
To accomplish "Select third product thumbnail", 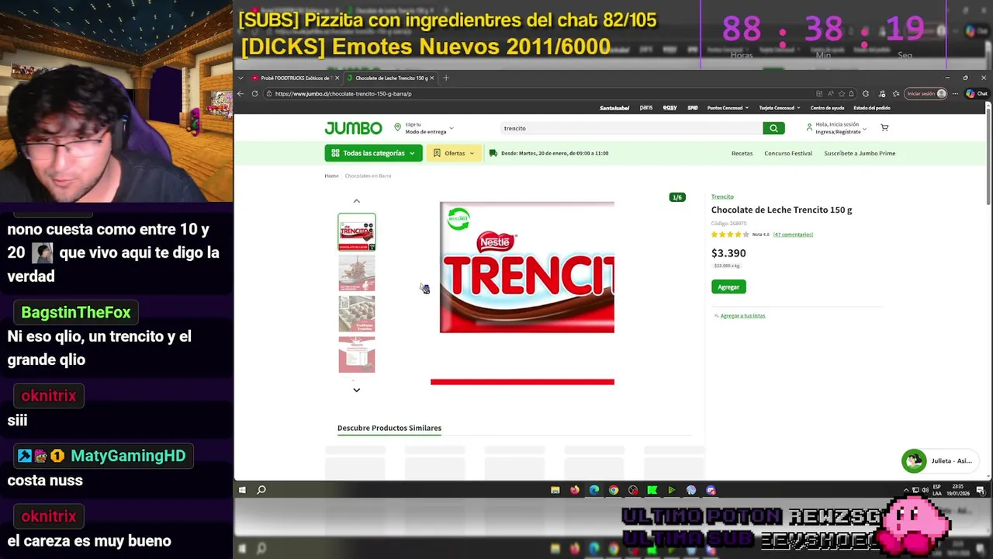I will coord(357,314).
